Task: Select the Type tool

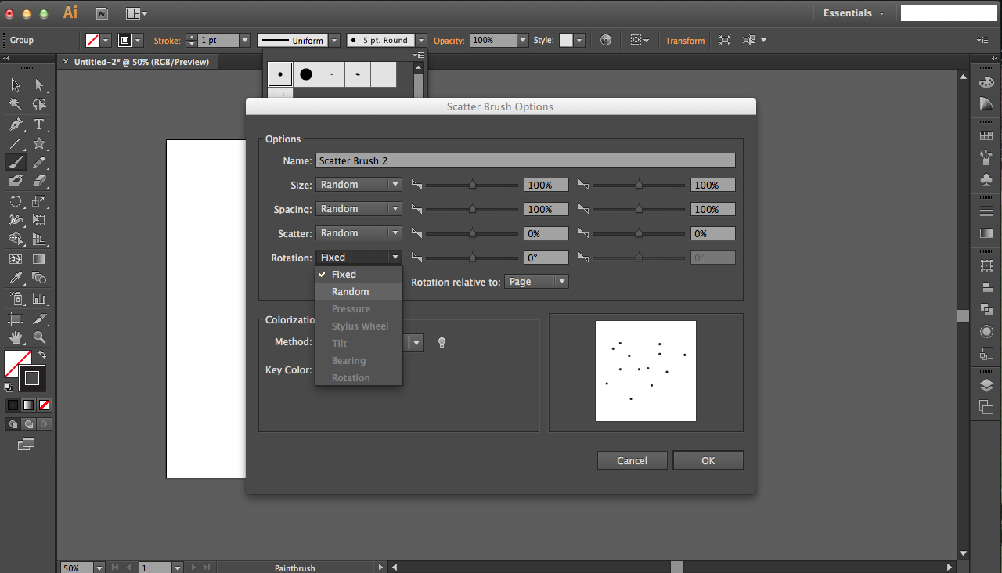Action: pyautogui.click(x=39, y=124)
